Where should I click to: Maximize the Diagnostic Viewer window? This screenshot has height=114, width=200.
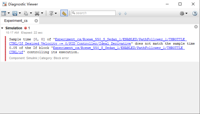180,4
